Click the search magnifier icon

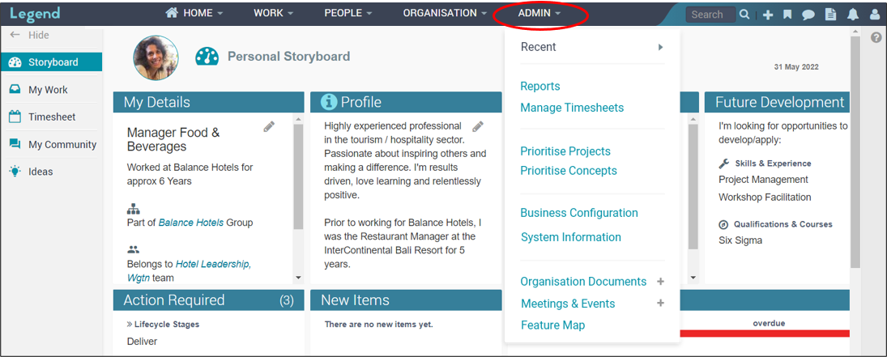pos(744,15)
